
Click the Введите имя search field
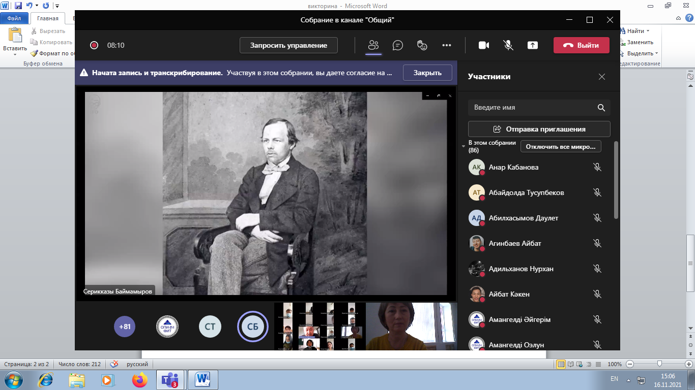(x=539, y=108)
